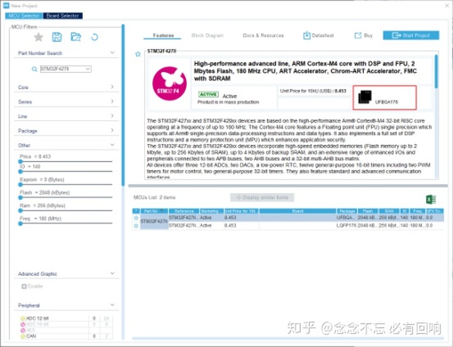This screenshot has height=347, width=453.
Task: Click the Ram slider handle
Action: (20, 211)
